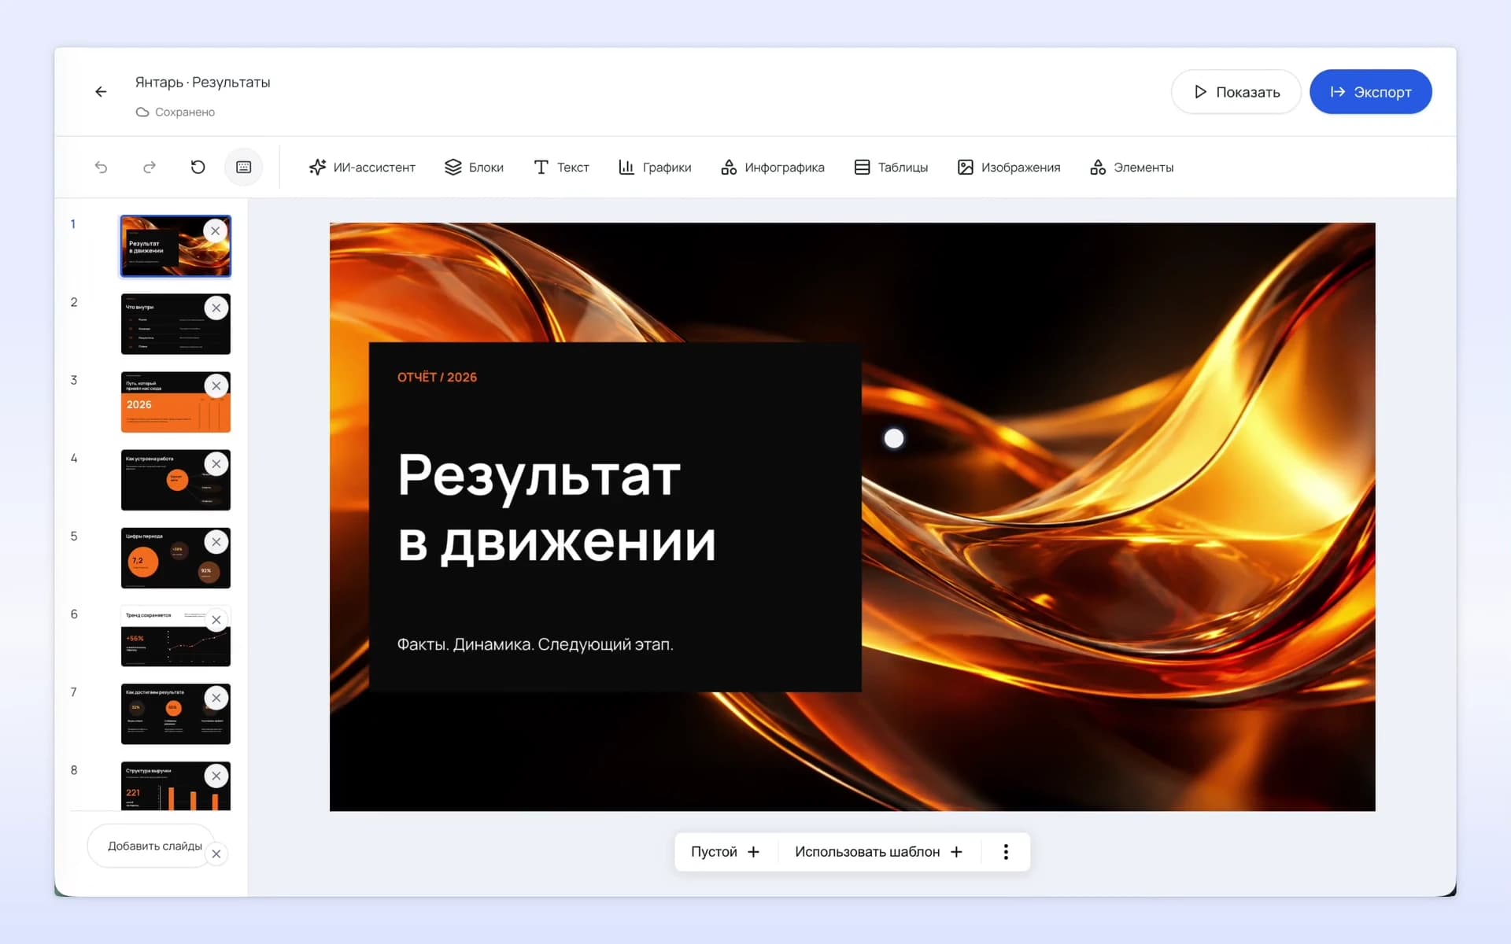Delete slide 3 with its X button

216,385
